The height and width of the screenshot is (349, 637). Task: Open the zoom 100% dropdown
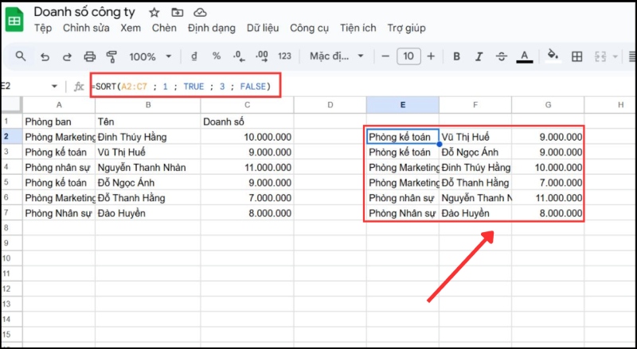point(150,56)
